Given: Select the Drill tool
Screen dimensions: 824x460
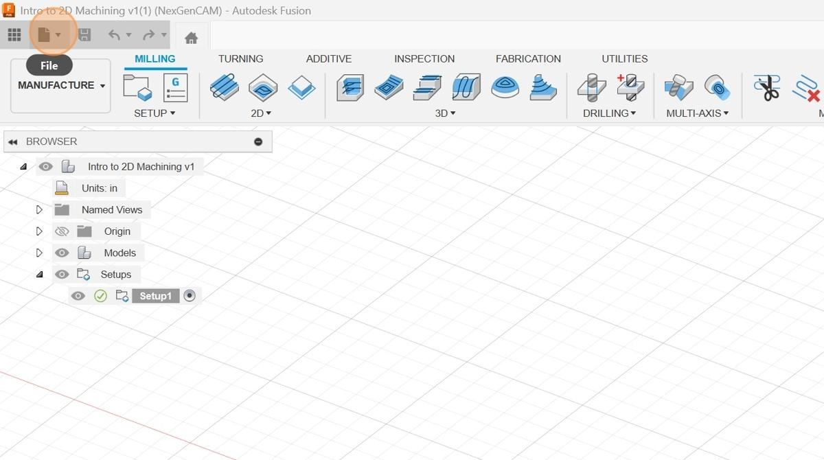Looking at the screenshot, I should (x=591, y=88).
